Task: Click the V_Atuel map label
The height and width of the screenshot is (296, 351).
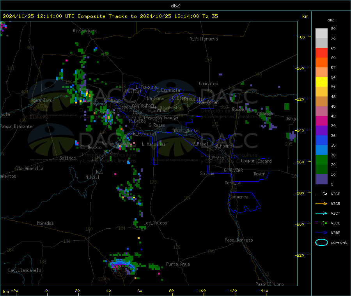Action: (x=200, y=144)
